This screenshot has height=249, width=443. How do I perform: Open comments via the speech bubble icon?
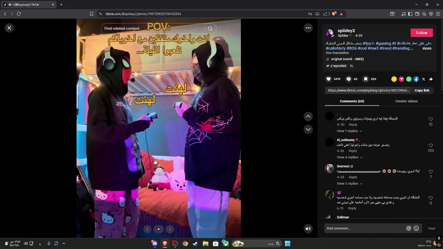pyautogui.click(x=349, y=79)
